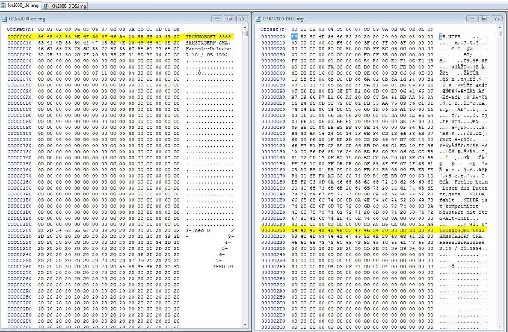Click offset 00000000 in the kn2000_dd.img window
This screenshot has height=332, width=508.
pyautogui.click(x=20, y=37)
